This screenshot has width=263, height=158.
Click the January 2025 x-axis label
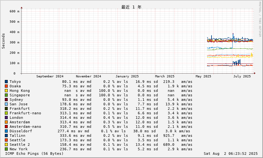pos(127,76)
